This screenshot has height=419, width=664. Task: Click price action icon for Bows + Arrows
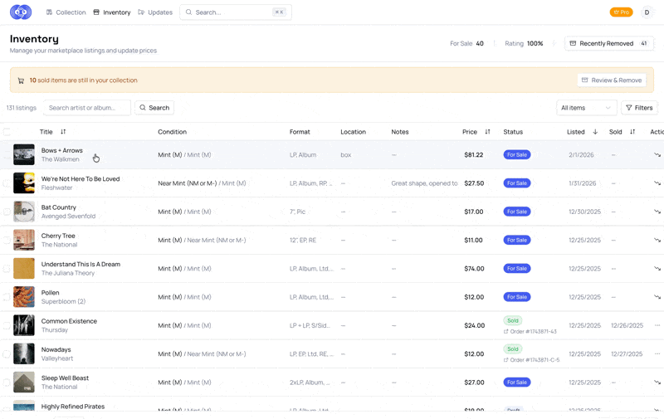(657, 154)
